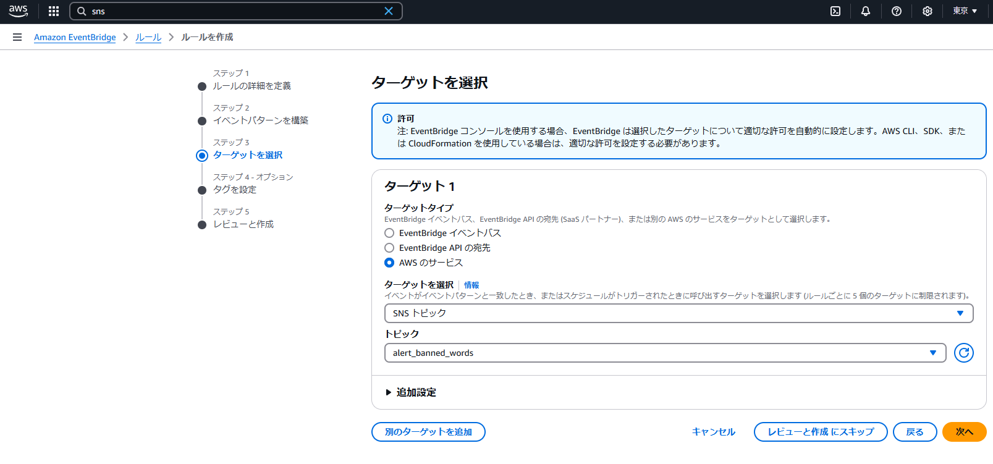
Task: Click the キャンセル button
Action: coord(714,432)
